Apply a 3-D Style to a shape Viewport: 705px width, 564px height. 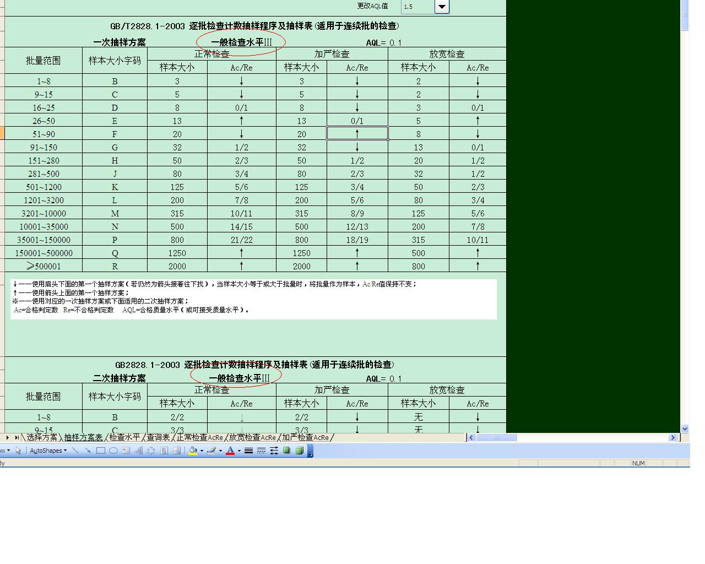(299, 450)
